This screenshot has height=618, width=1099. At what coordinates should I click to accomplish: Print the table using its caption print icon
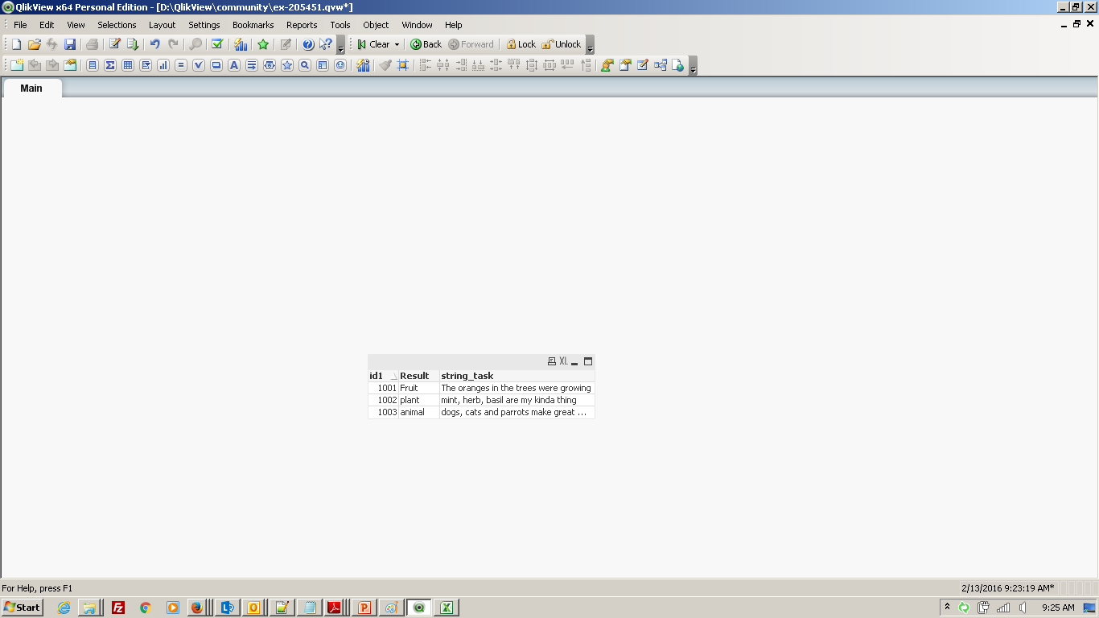click(551, 362)
